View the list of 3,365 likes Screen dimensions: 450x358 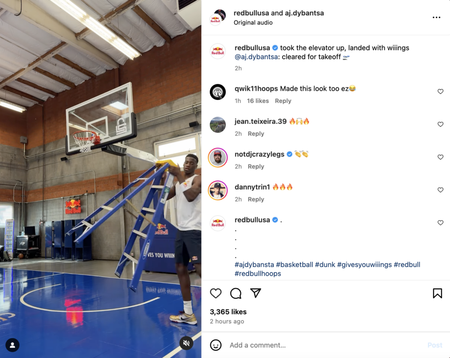point(228,311)
